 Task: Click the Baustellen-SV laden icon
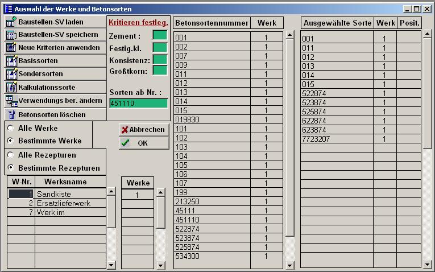11,22
